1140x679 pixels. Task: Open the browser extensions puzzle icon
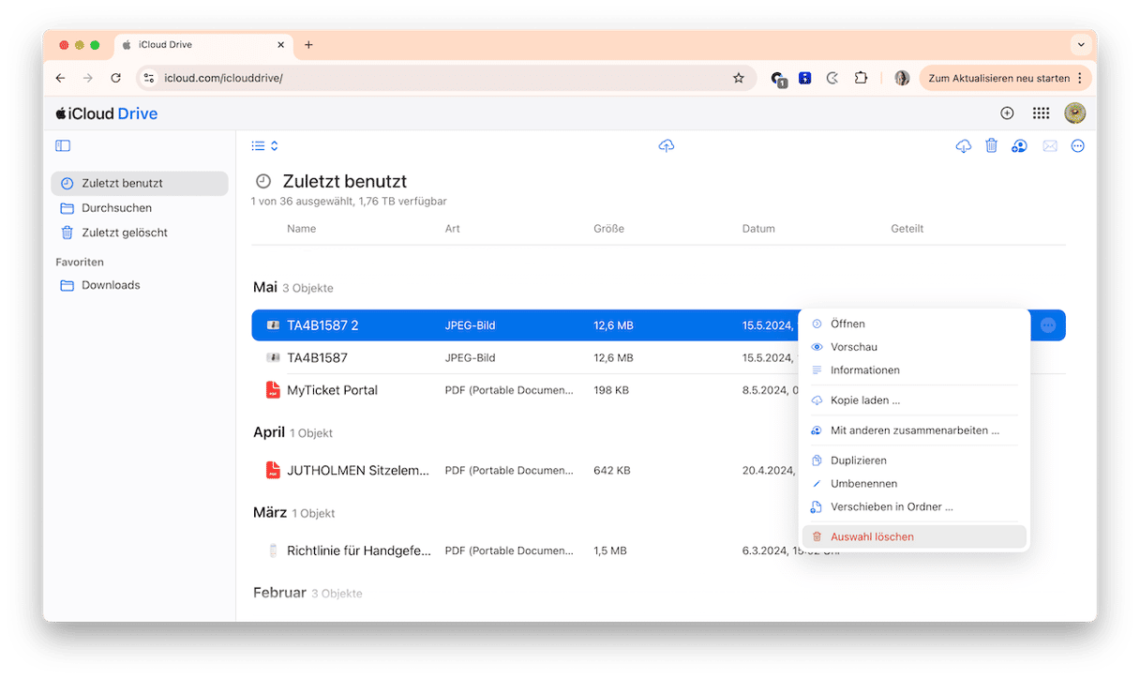(860, 78)
